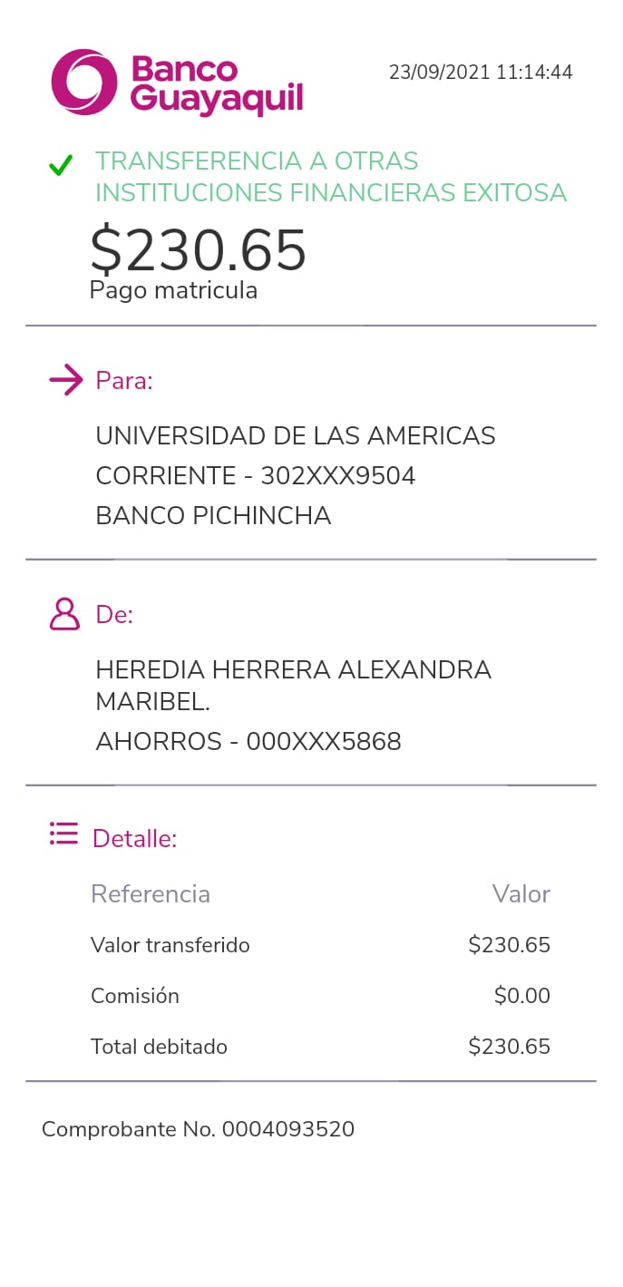
Task: Click the Banco Guayaquil logo icon
Action: pos(84,83)
